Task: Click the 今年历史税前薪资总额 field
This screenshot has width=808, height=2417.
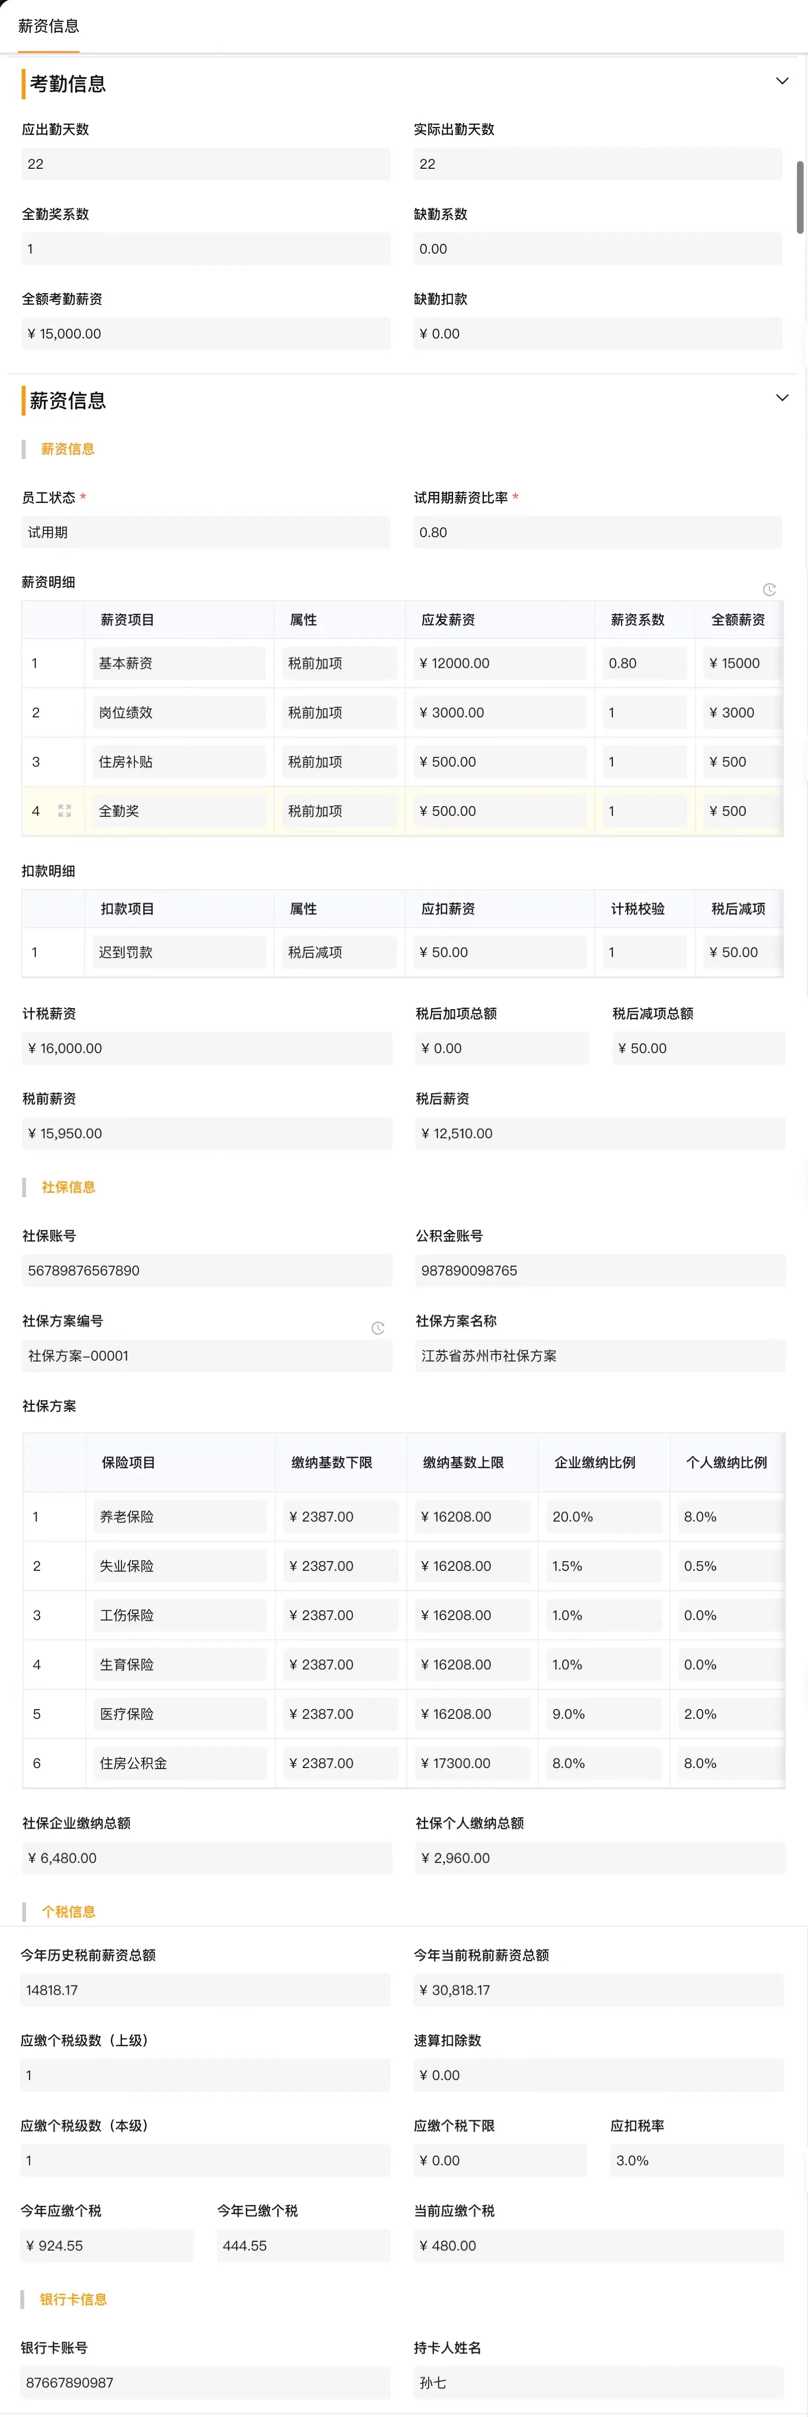Action: coord(205,1990)
